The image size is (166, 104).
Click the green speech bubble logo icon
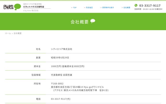[x=17, y=7]
